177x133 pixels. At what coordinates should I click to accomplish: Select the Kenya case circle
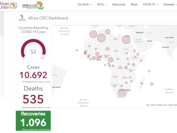[x=134, y=65]
